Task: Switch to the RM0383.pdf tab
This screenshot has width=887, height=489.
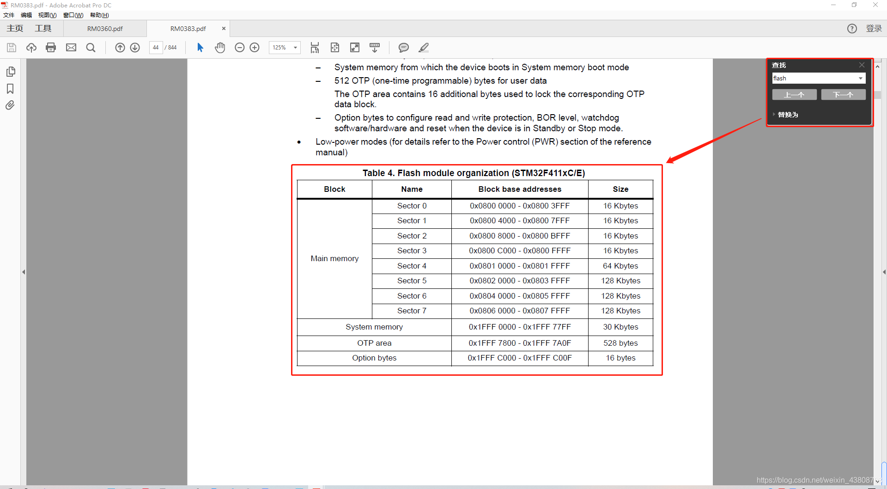Action: (x=188, y=29)
